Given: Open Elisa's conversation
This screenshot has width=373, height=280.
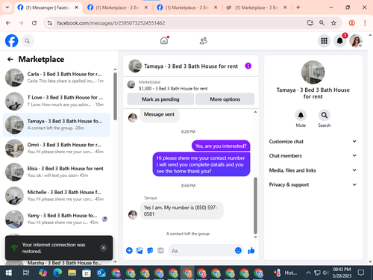Looking at the screenshot, I should [x=56, y=172].
